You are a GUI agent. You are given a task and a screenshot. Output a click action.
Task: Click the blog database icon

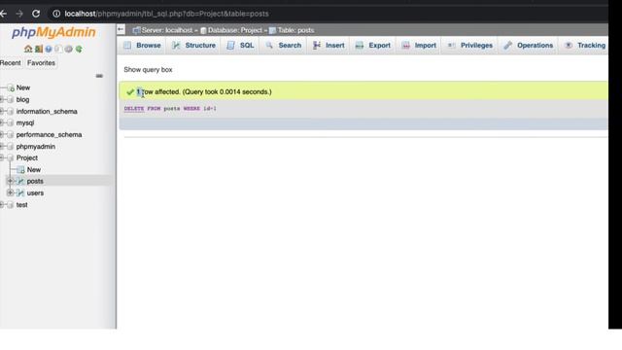(x=11, y=99)
